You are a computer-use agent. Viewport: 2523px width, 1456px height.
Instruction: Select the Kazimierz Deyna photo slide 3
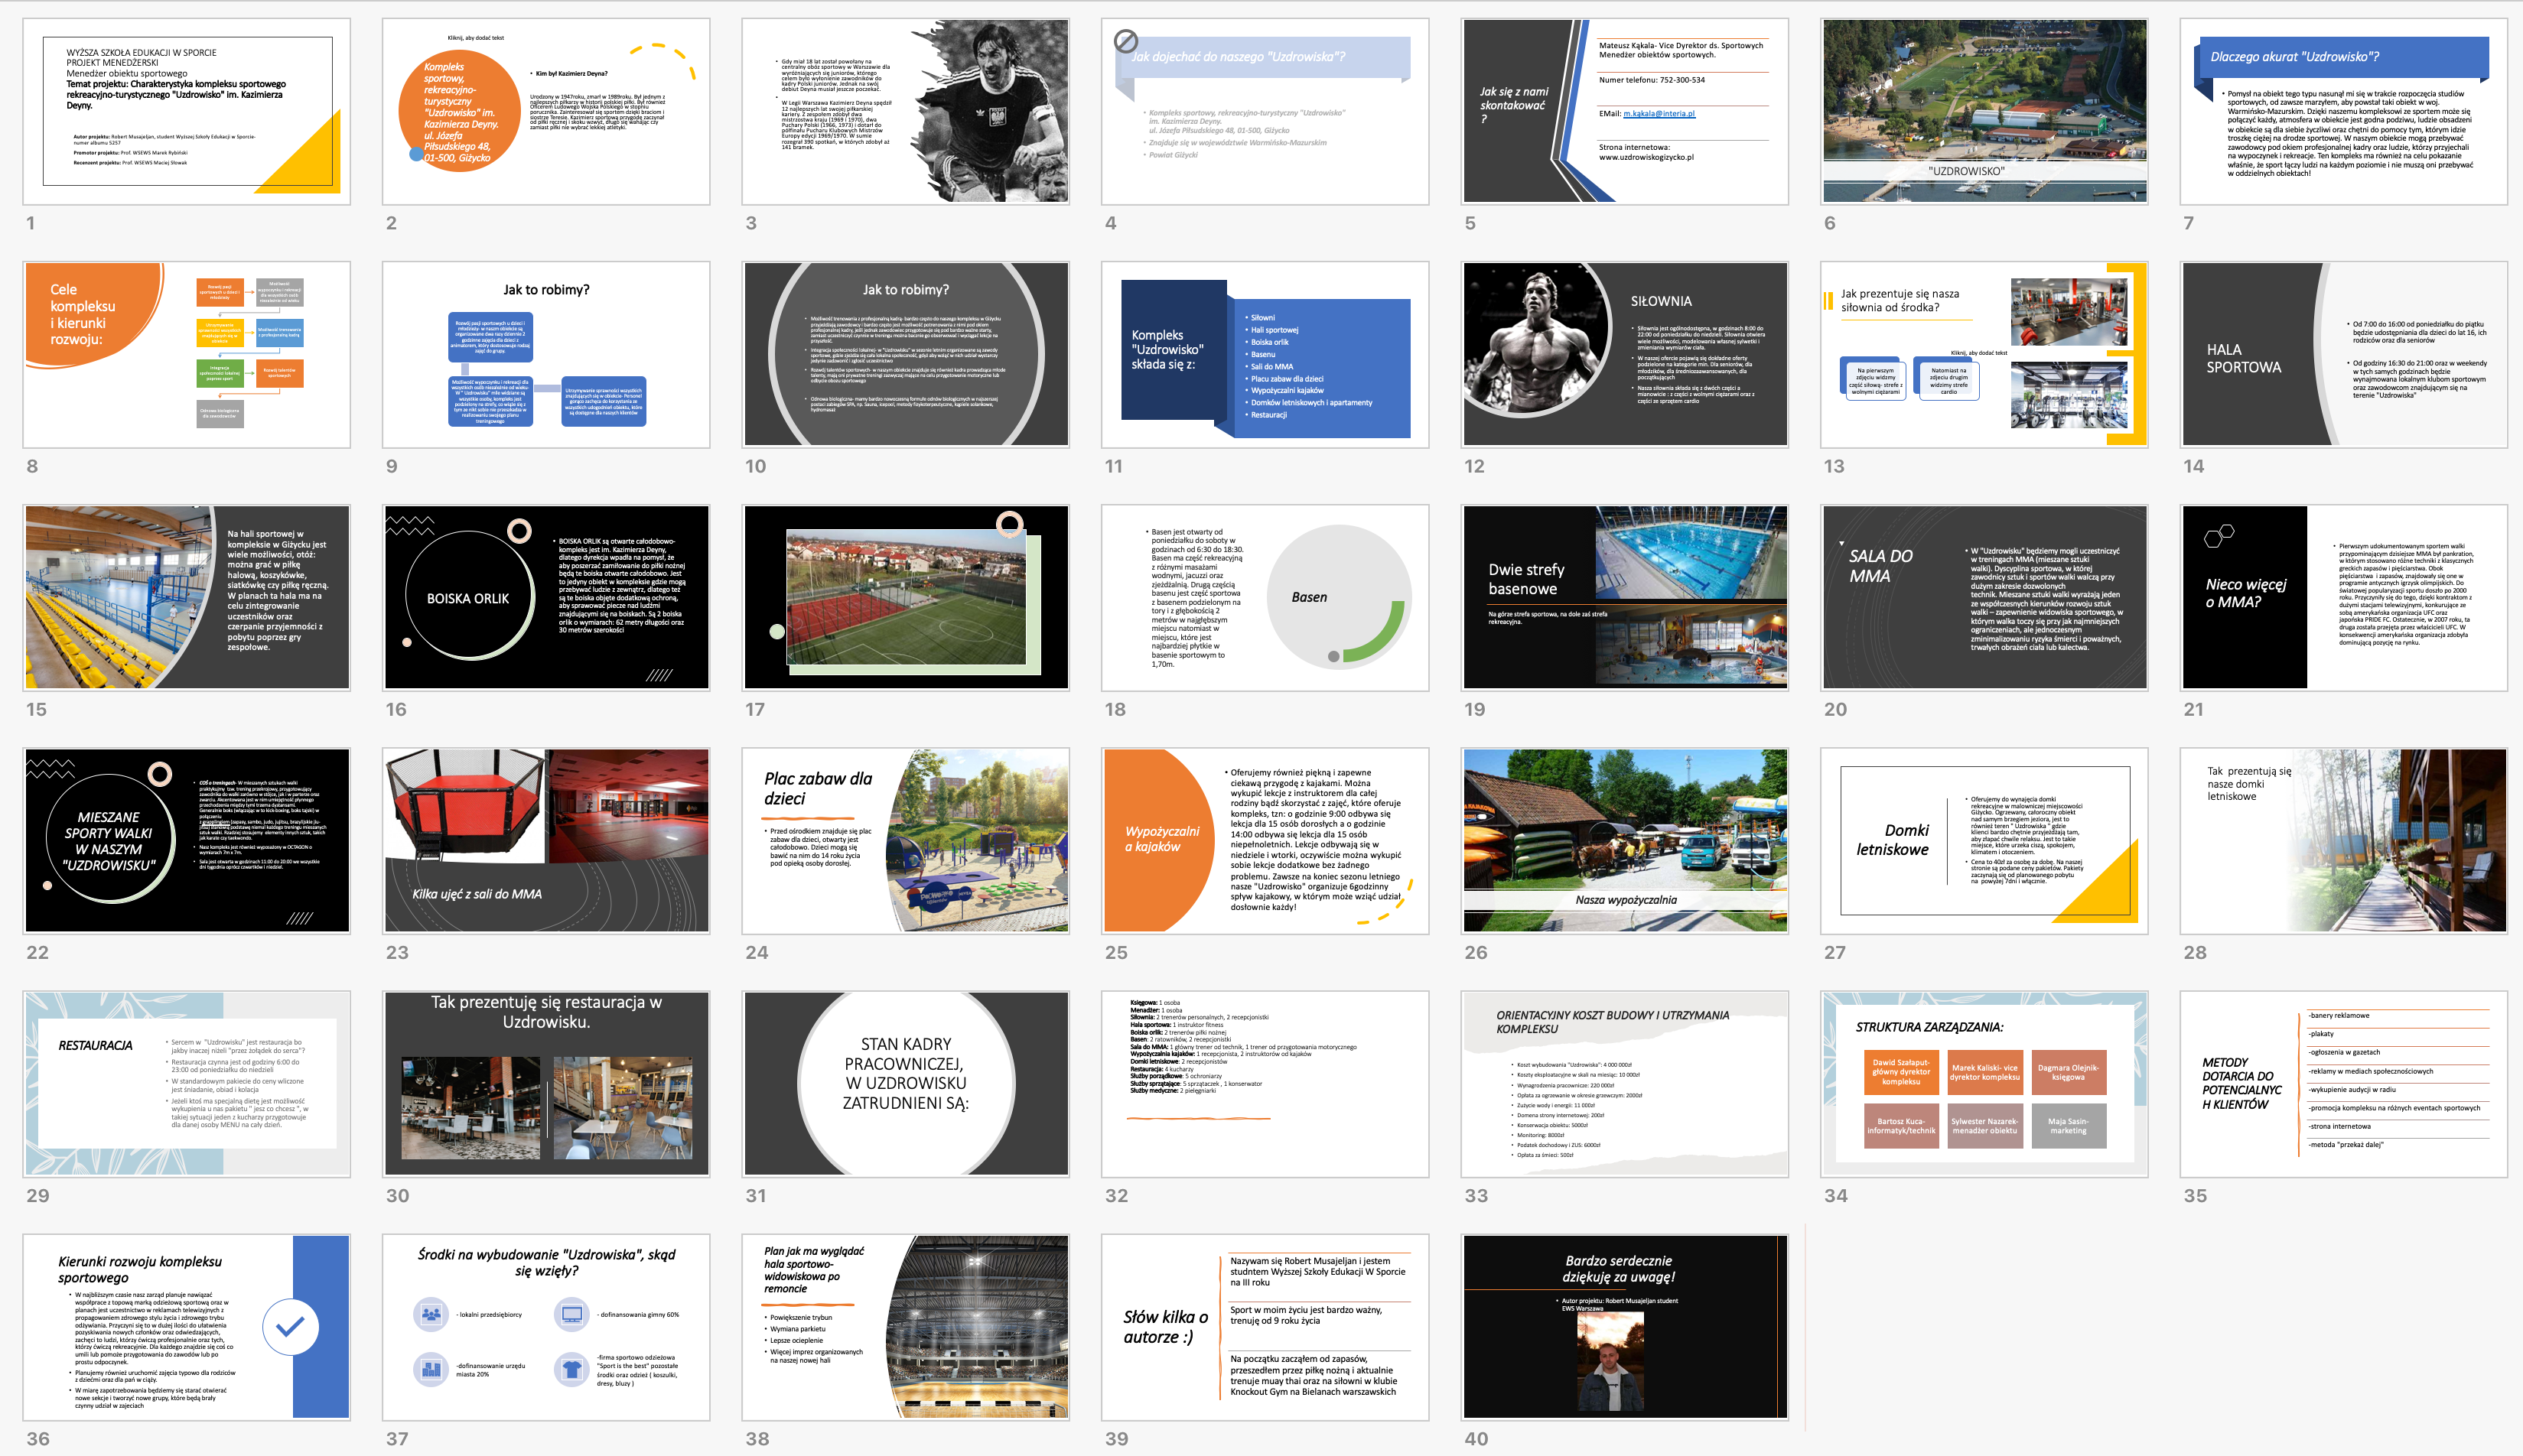(x=905, y=111)
